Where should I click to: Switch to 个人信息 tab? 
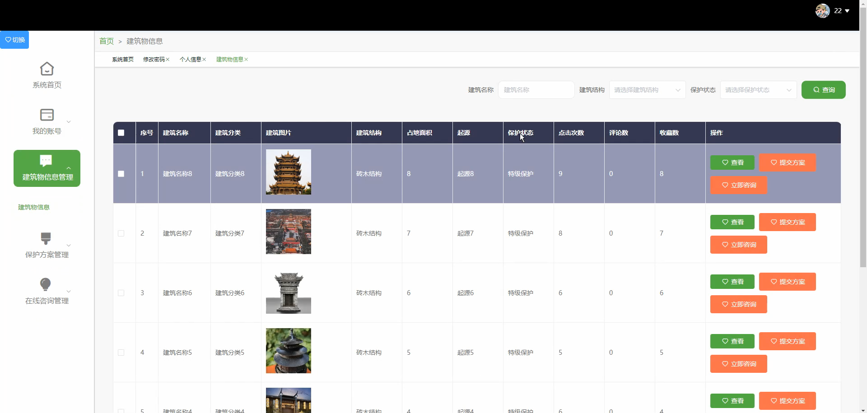click(x=191, y=60)
